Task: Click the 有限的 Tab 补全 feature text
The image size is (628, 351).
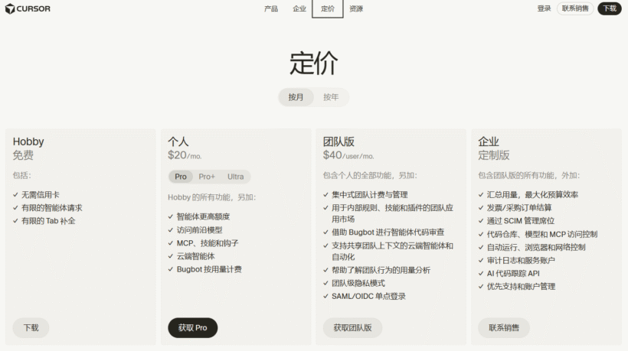Action: [x=48, y=221]
